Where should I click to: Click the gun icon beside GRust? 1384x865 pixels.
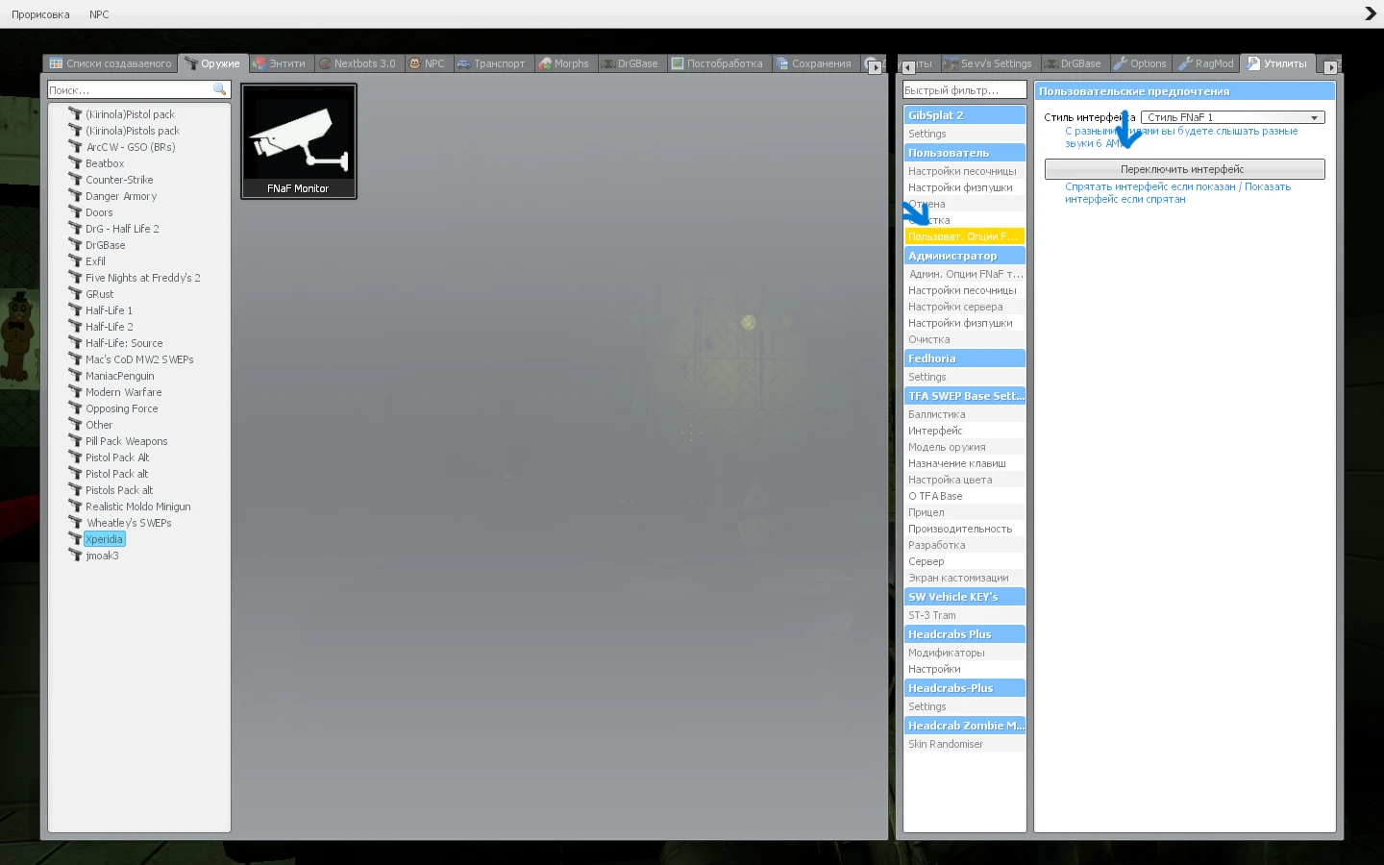click(75, 294)
